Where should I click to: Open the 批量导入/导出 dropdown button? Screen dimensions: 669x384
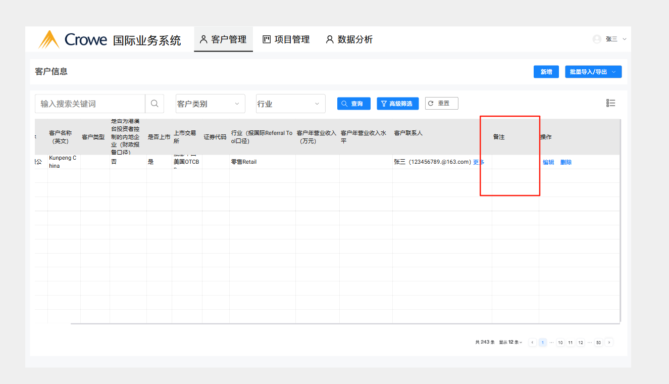click(x=593, y=72)
